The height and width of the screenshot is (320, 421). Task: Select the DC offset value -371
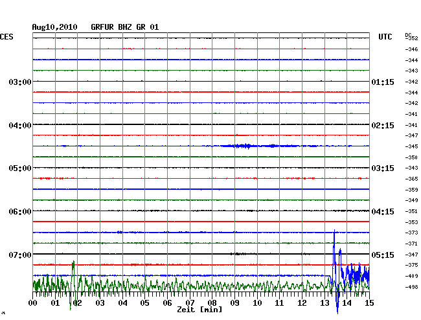[x=411, y=244]
